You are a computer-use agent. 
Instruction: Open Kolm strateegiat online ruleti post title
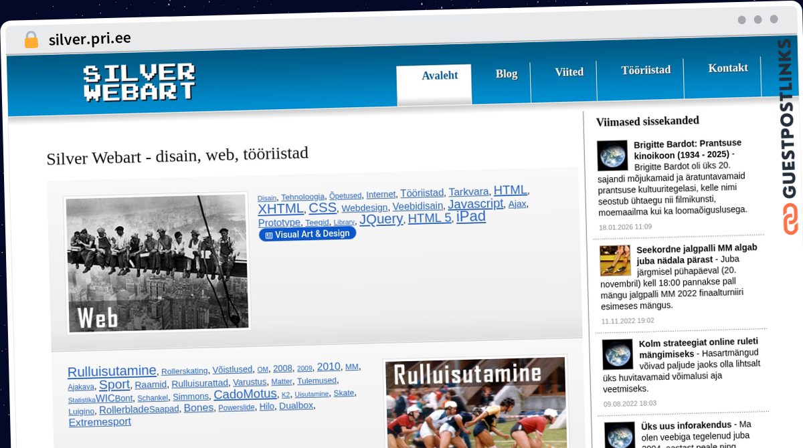(699, 347)
